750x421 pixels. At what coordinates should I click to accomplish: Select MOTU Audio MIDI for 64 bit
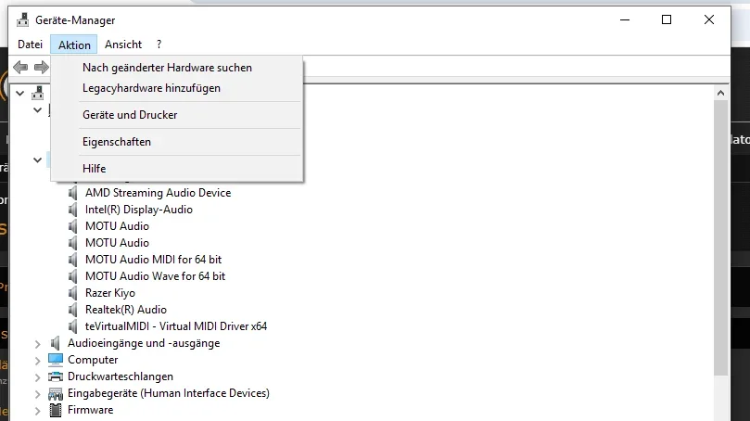(x=153, y=260)
